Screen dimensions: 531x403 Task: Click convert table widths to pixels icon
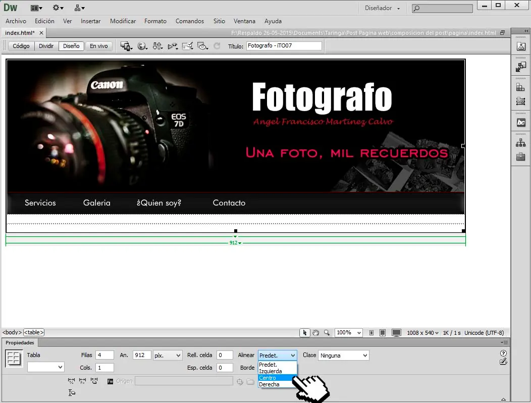[x=82, y=381]
